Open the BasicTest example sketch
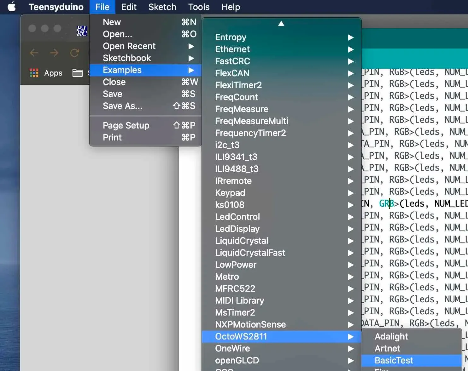The height and width of the screenshot is (371, 468). [412, 360]
